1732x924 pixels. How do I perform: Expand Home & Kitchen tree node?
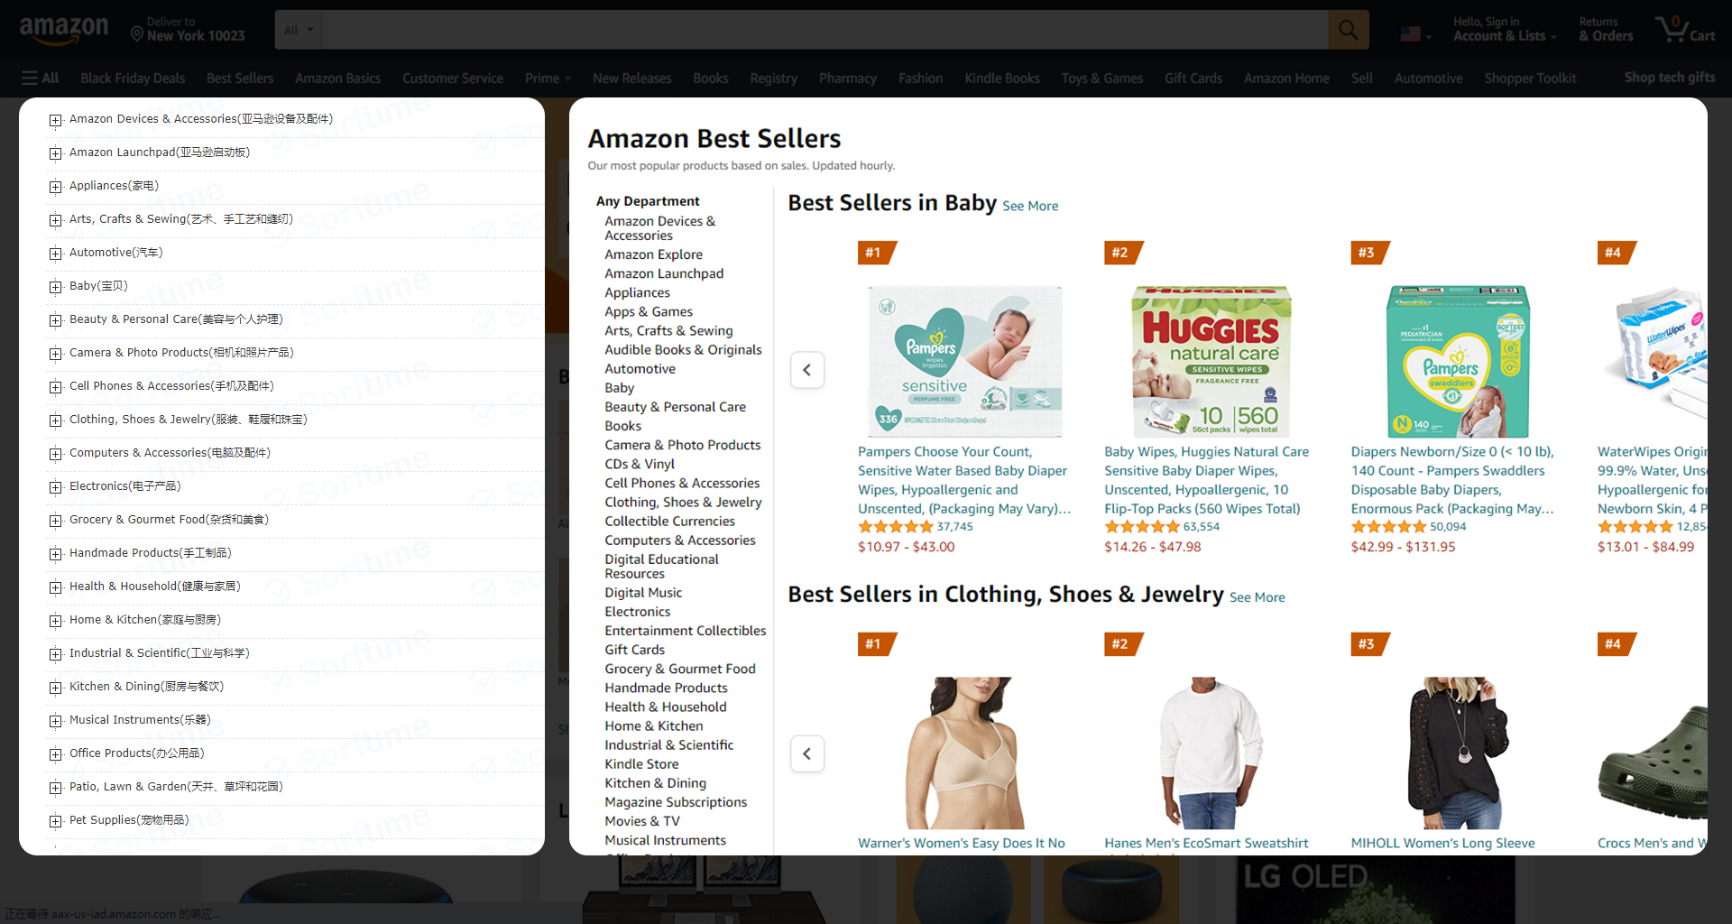56,621
